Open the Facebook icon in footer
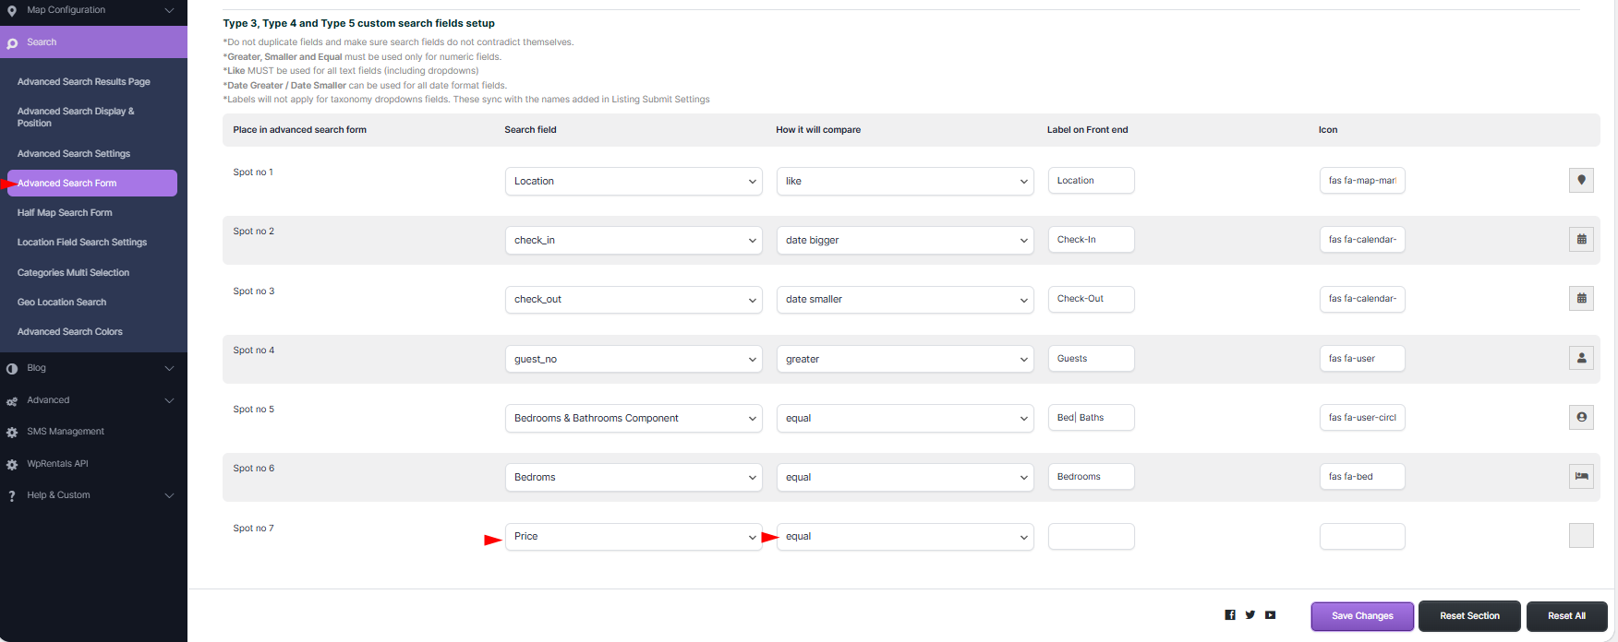Screen dimensions: 1618x642 1230,615
